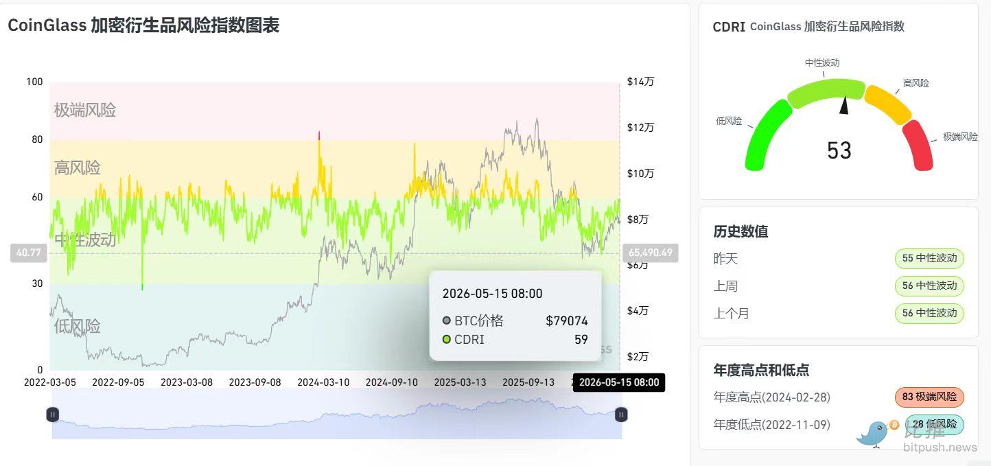This screenshot has height=466, width=991.
Task: Click the 历史数值 heading
Action: pyautogui.click(x=741, y=231)
